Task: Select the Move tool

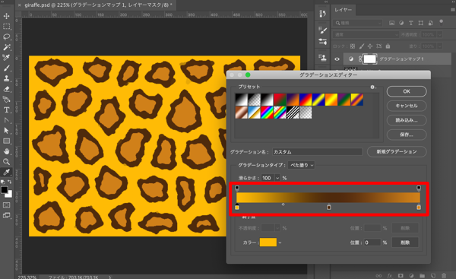Action: click(6, 16)
